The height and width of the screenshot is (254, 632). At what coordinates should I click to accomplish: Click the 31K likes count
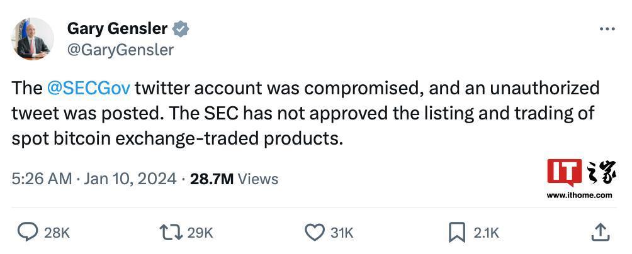[x=342, y=233]
